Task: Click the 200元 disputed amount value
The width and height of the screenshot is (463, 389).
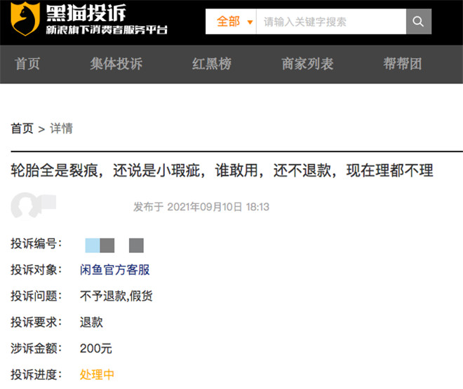Action: pos(96,348)
